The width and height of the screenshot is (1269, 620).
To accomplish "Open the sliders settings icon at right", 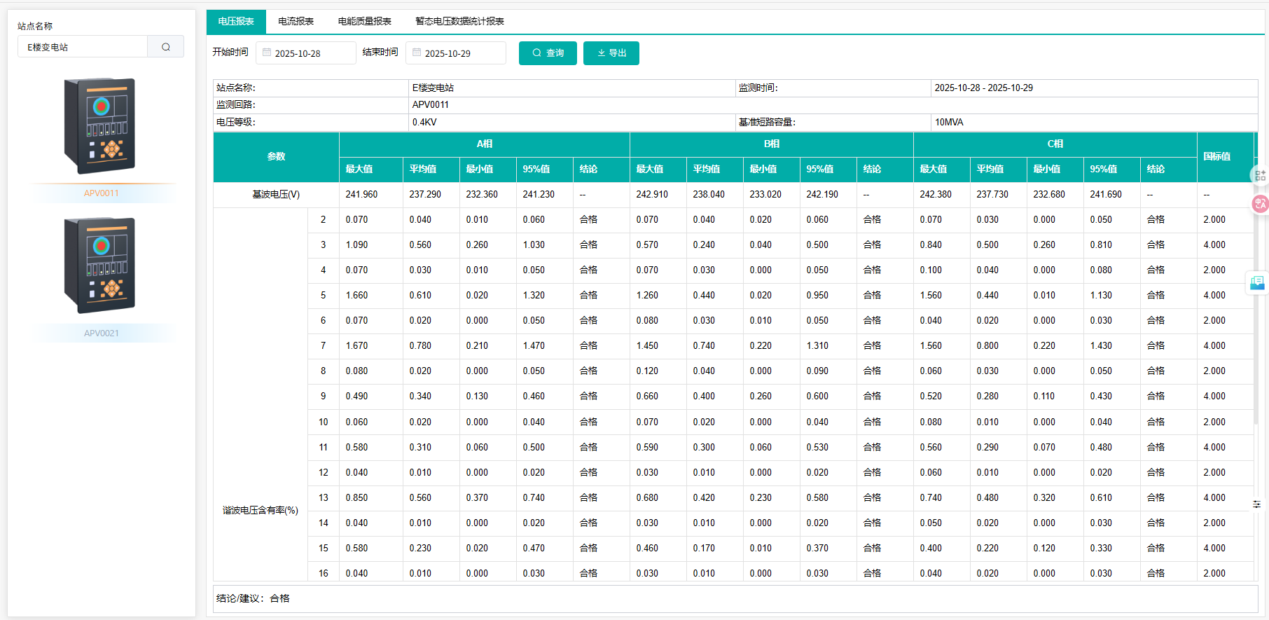I will tap(1256, 504).
